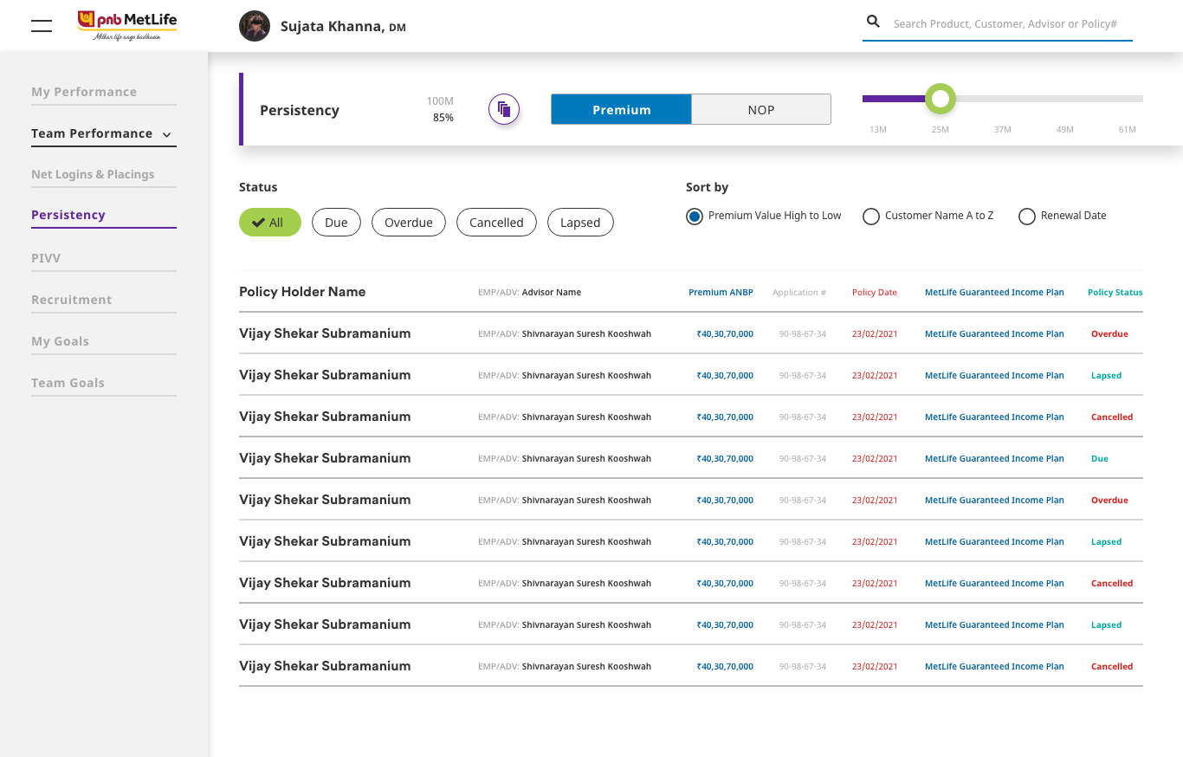The height and width of the screenshot is (757, 1183).
Task: Switch to NOP view
Action: (761, 110)
